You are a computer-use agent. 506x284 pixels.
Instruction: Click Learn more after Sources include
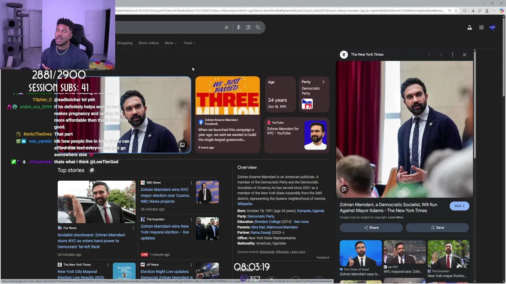[x=298, y=252]
